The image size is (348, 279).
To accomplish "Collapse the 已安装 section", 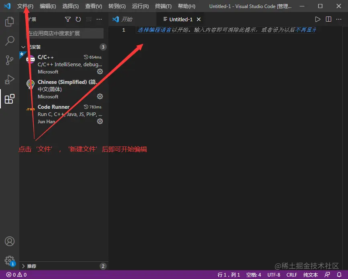I will [x=64, y=47].
